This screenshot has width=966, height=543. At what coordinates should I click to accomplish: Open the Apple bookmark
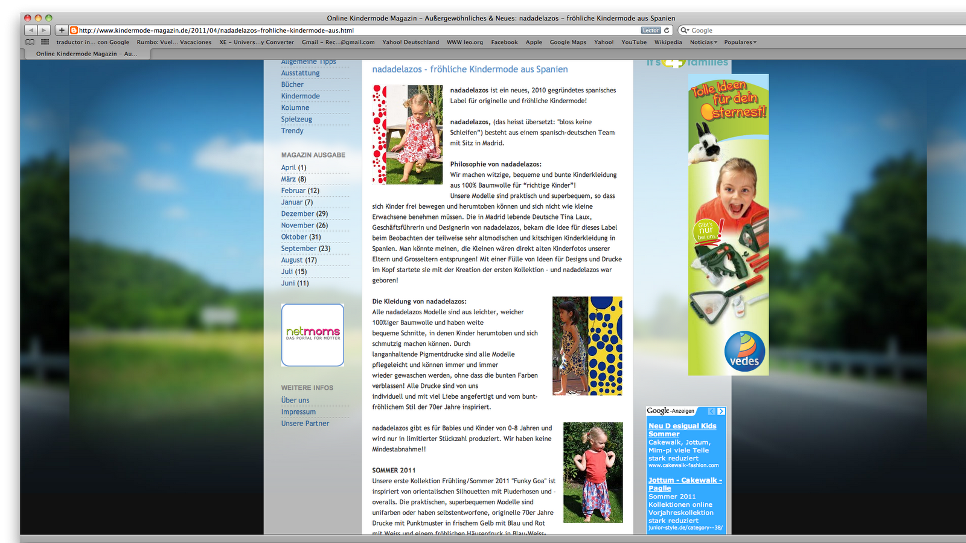point(534,42)
